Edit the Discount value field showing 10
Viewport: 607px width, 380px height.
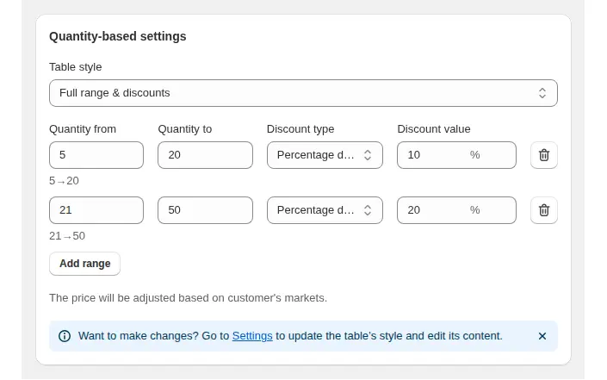tap(456, 155)
